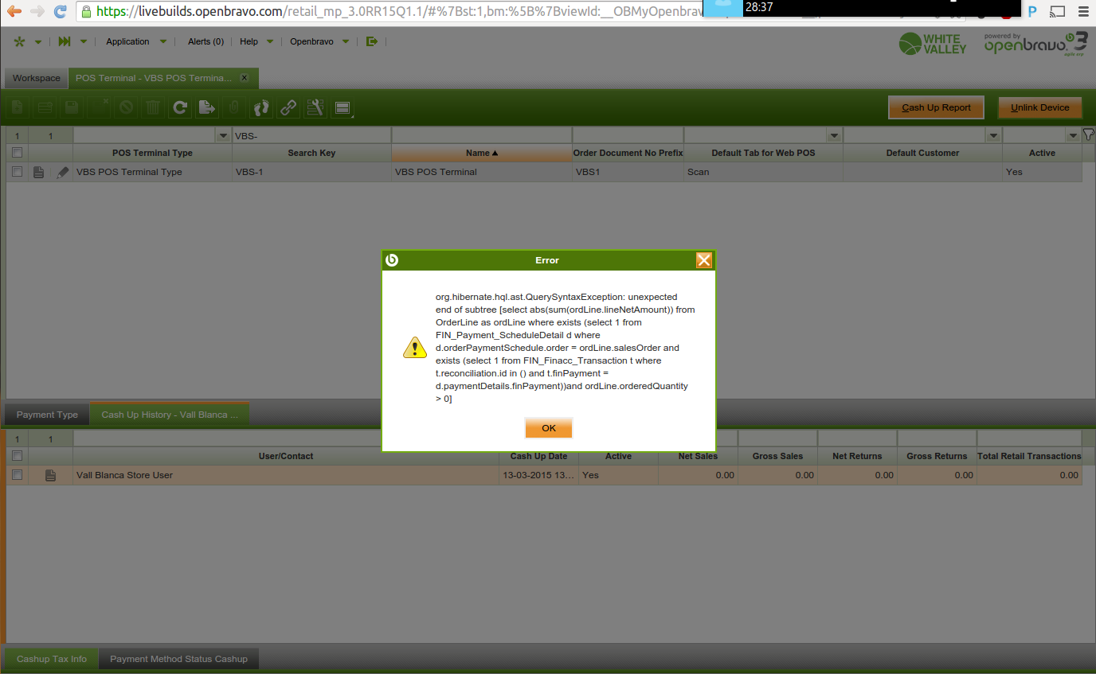
Task: Click the save (floppy disk) toolbar icon
Action: (72, 107)
